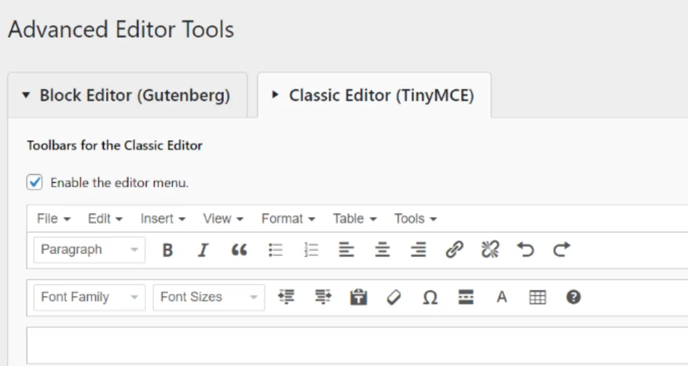688x366 pixels.
Task: Insert a blockquote using the quote icon
Action: (239, 250)
